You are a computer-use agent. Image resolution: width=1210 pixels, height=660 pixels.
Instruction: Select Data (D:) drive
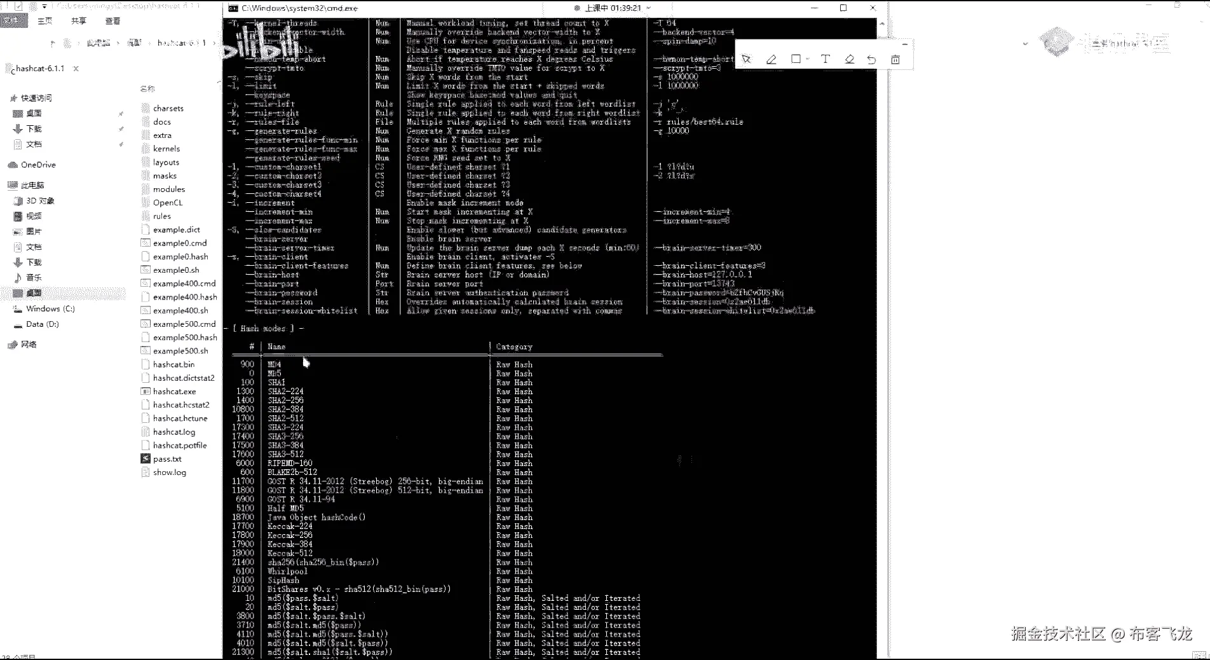tap(43, 324)
